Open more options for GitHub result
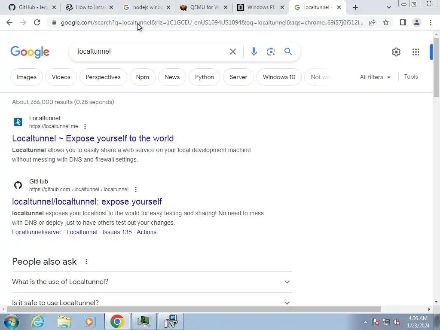 coord(135,189)
